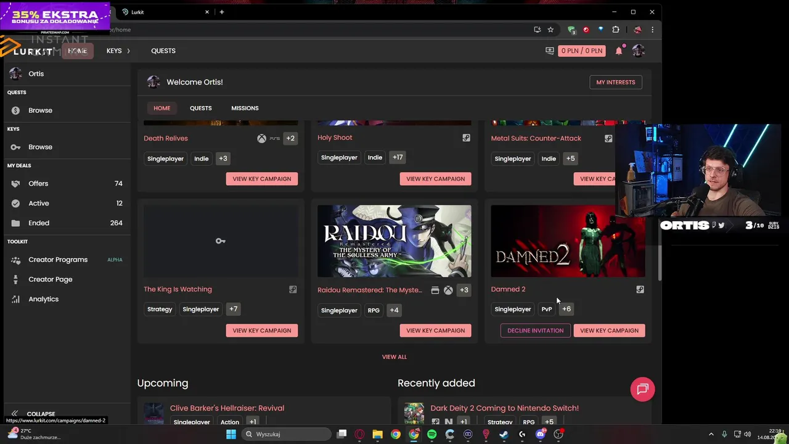Browse quests via the dollar coin icon
The image size is (789, 444).
click(15, 110)
